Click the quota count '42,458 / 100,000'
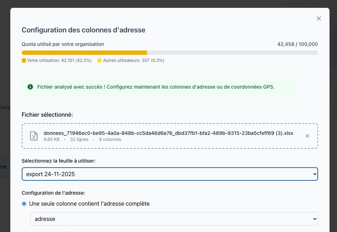Viewport: 337px width, 232px height. tap(297, 44)
